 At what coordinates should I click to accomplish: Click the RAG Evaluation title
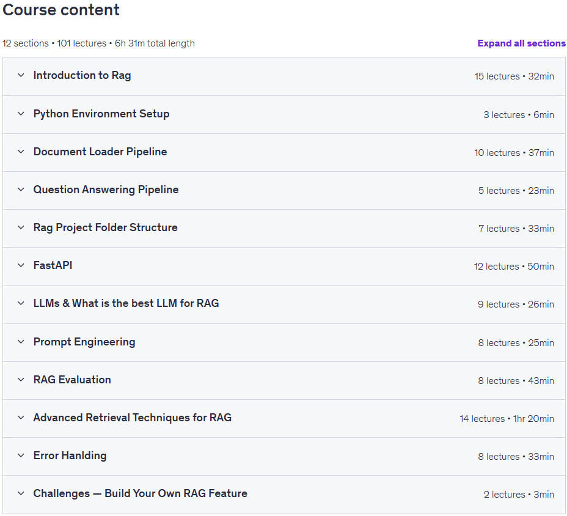72,380
